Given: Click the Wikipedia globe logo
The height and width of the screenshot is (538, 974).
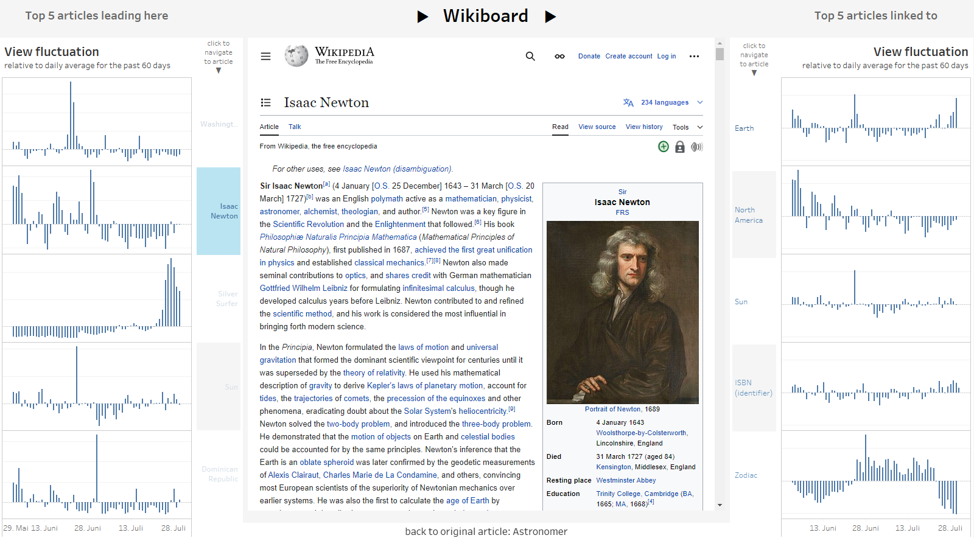Looking at the screenshot, I should (296, 56).
